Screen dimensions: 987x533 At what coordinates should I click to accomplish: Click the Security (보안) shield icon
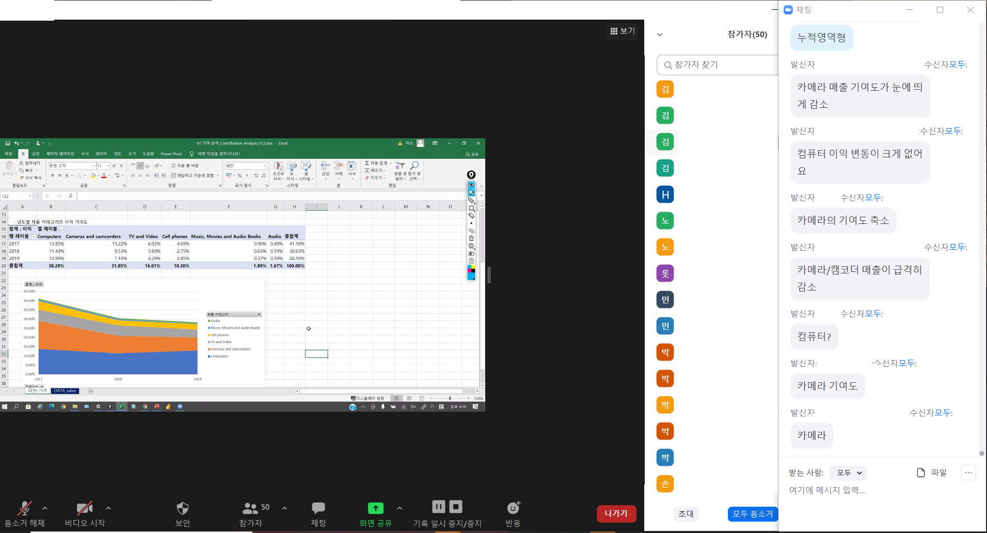click(x=183, y=508)
